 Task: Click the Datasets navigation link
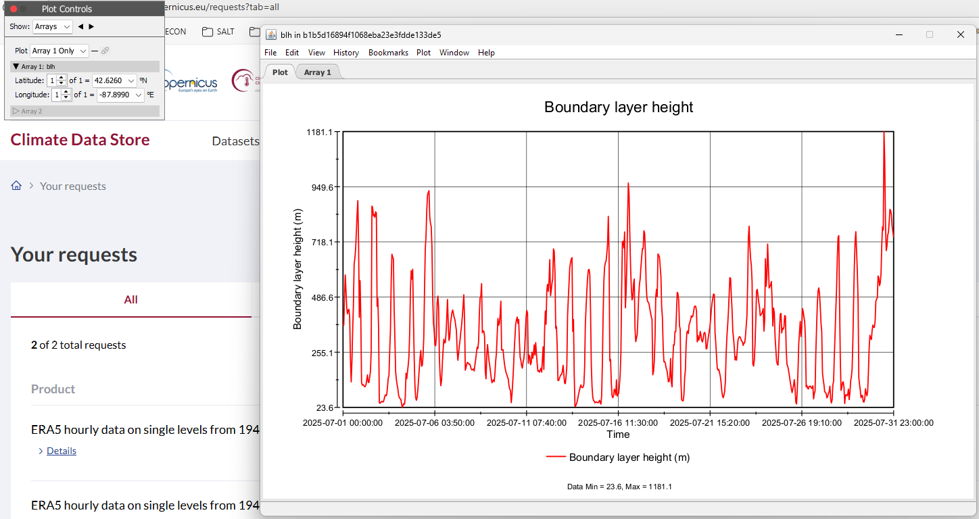click(x=235, y=141)
